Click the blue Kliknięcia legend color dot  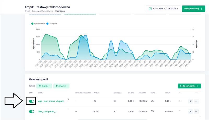tap(48, 23)
